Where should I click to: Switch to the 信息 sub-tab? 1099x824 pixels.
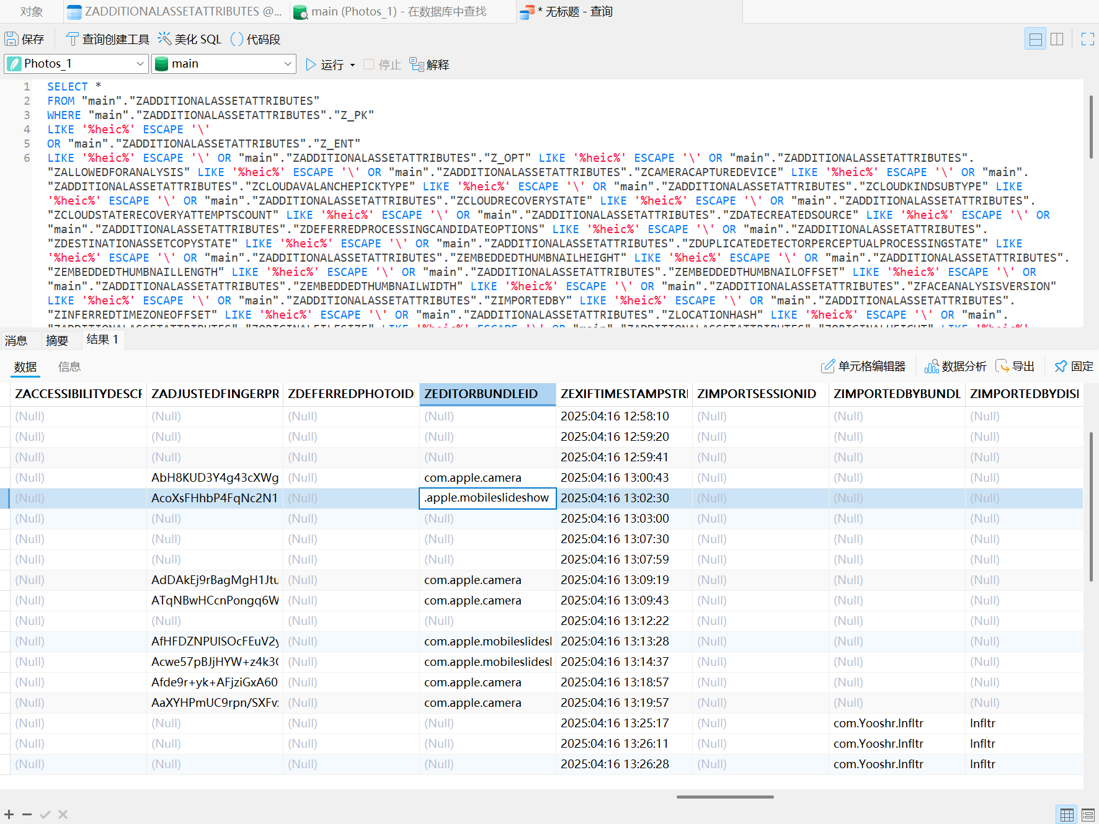point(69,367)
